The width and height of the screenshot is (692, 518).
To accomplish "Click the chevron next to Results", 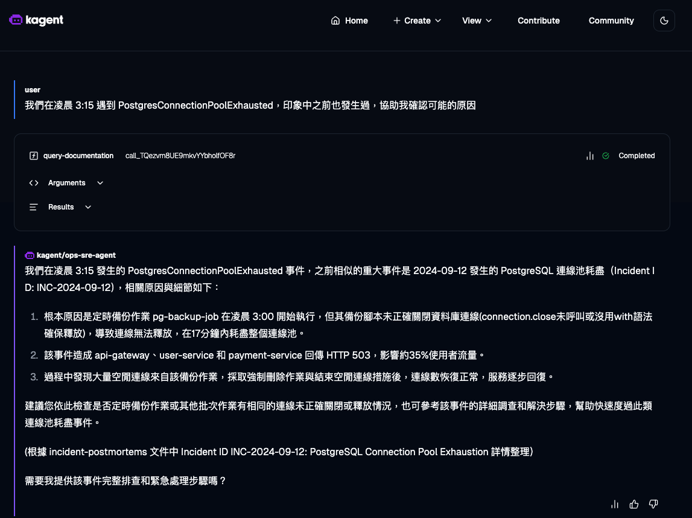I will click(x=88, y=207).
